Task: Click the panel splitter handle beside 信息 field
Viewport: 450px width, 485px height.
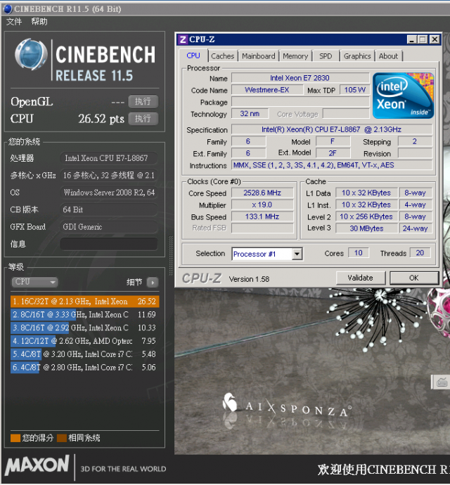Action: point(170,255)
